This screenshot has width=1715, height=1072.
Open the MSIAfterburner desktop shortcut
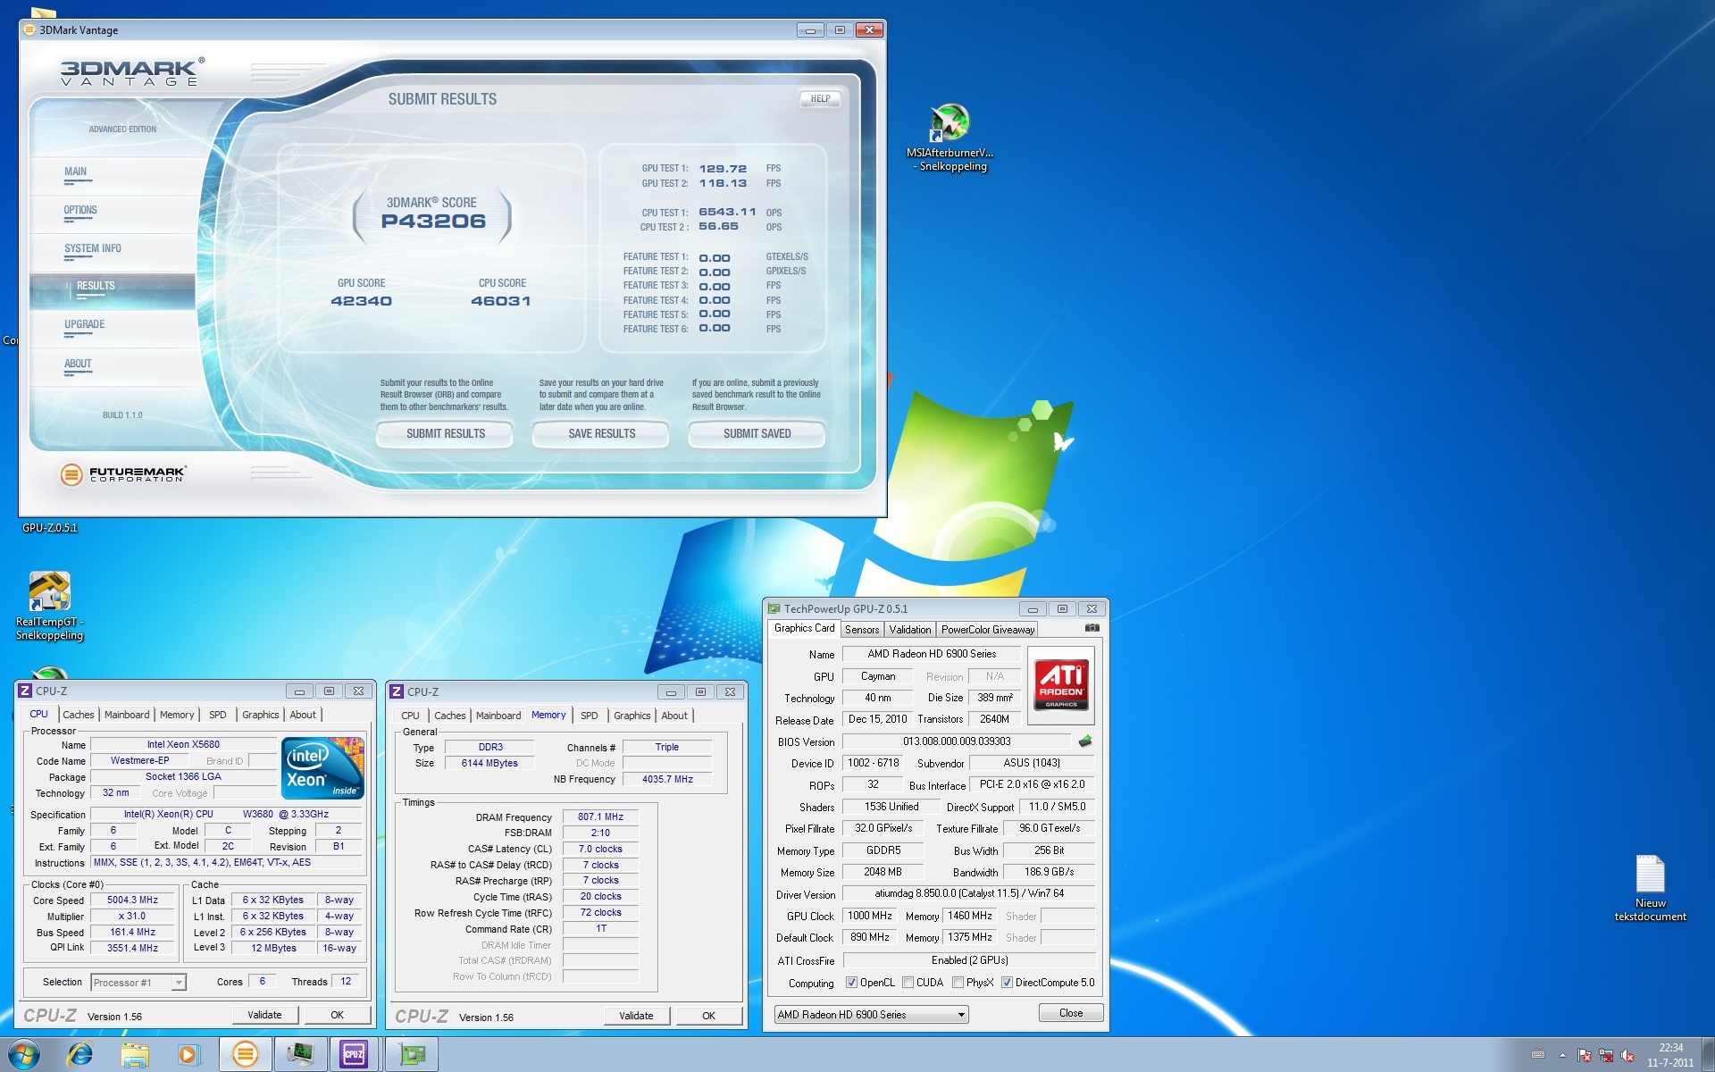pyautogui.click(x=950, y=137)
